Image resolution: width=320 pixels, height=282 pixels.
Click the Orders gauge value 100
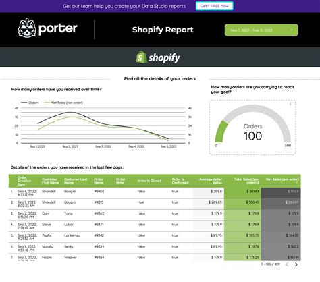252,136
